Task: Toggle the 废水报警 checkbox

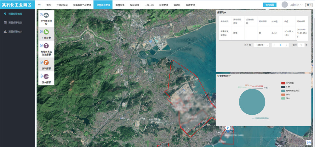Action: 42,76
